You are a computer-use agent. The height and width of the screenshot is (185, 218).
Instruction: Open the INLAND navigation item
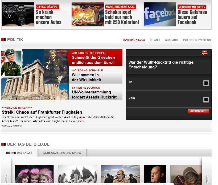(155, 40)
